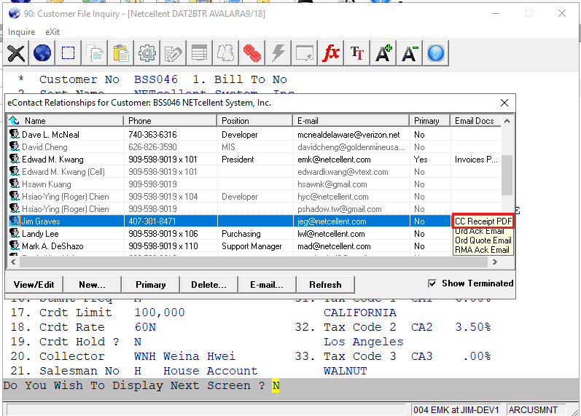Increase font size with A plus icon
The image size is (581, 416).
[x=383, y=53]
